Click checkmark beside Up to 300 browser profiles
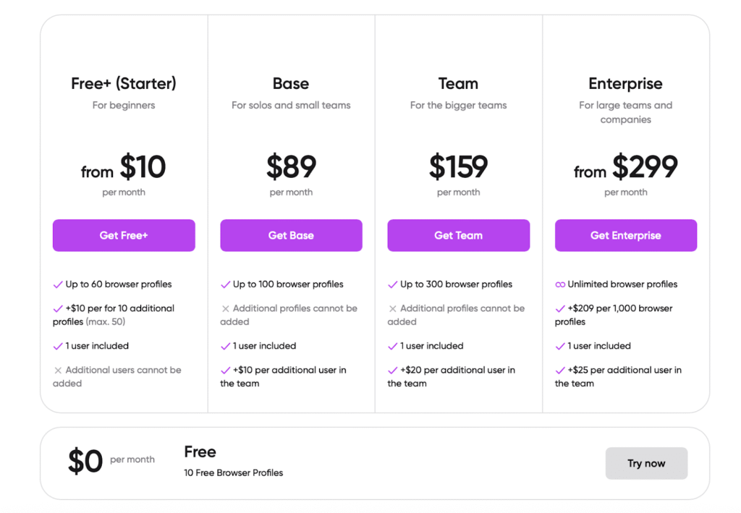Image resolution: width=741 pixels, height=513 pixels. click(392, 284)
